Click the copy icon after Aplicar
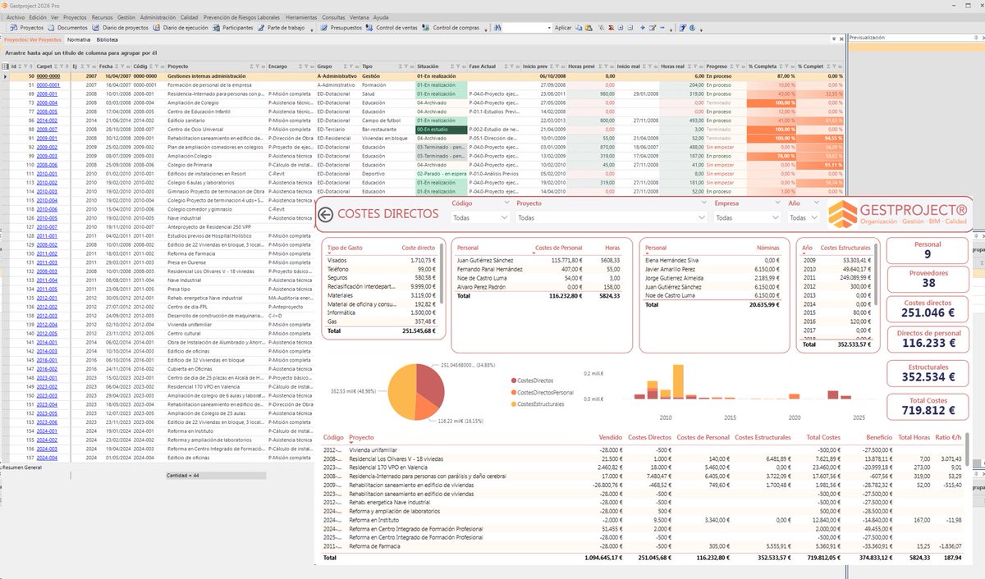 click(x=579, y=27)
